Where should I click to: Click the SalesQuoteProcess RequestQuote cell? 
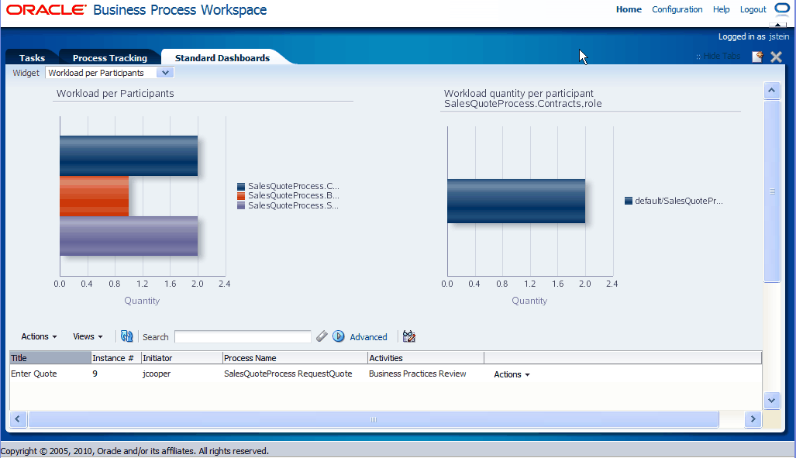[x=288, y=374]
